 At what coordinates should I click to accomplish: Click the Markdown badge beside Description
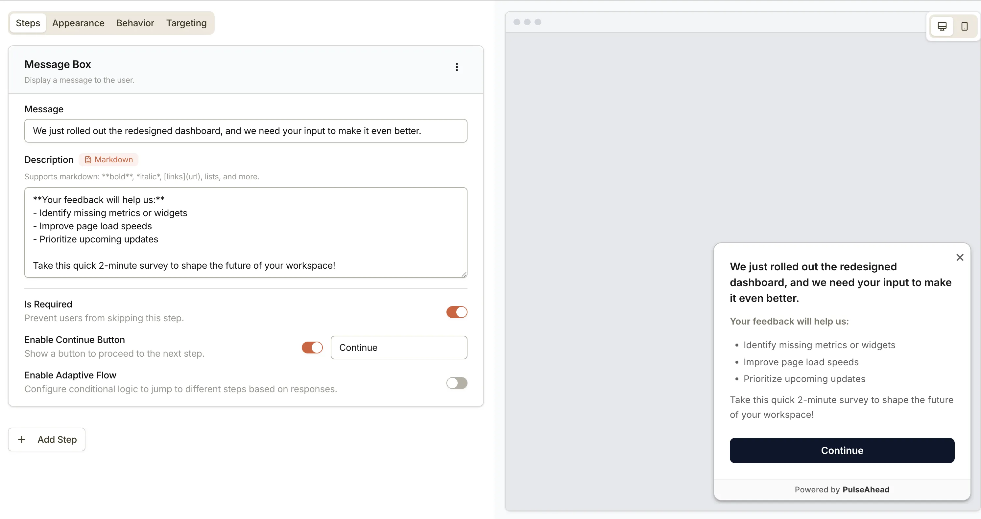109,159
